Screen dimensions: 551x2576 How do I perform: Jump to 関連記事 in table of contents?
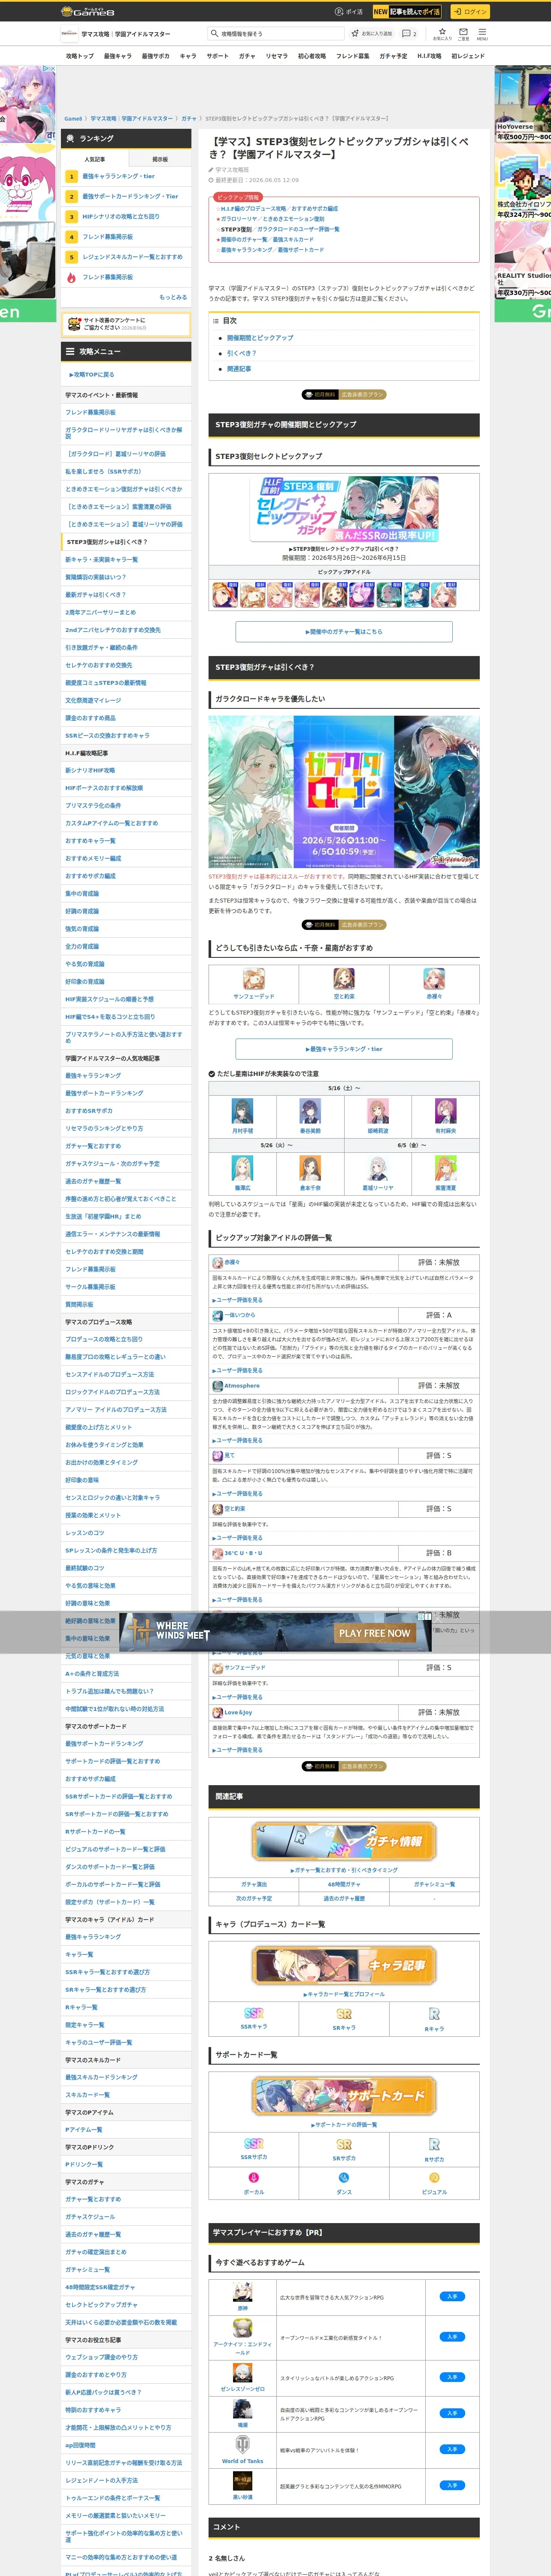point(239,369)
